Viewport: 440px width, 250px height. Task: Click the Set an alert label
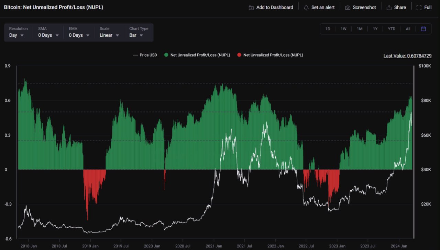click(x=323, y=8)
